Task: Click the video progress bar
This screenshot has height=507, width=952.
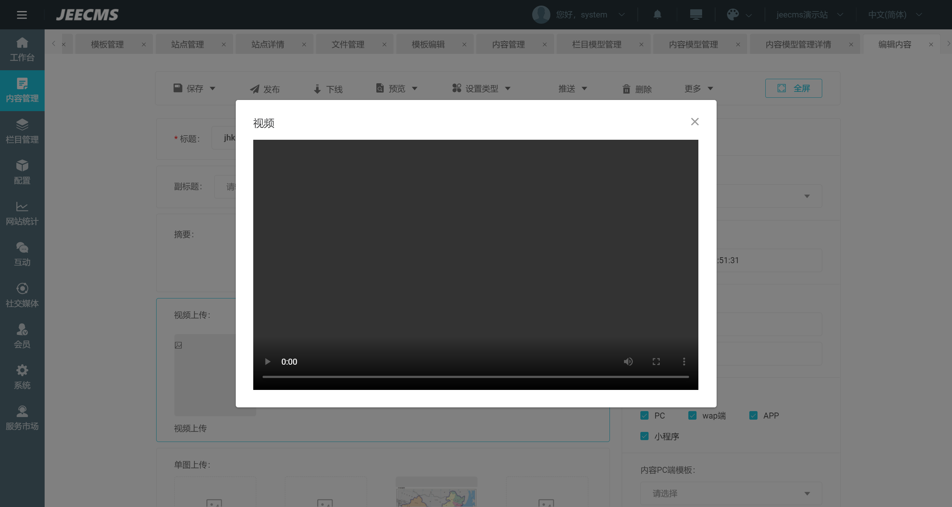Action: click(x=475, y=377)
